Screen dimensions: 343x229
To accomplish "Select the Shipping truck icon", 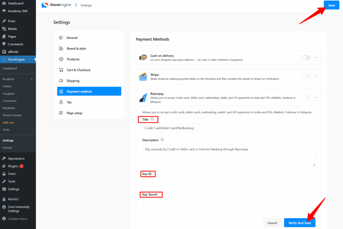I will pyautogui.click(x=61, y=81).
